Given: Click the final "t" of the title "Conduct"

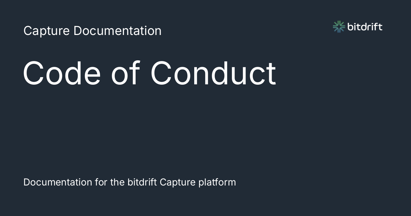Looking at the screenshot, I should [272, 73].
